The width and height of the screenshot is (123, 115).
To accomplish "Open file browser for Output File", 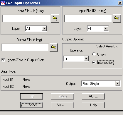I will pyautogui.click(x=54, y=47).
